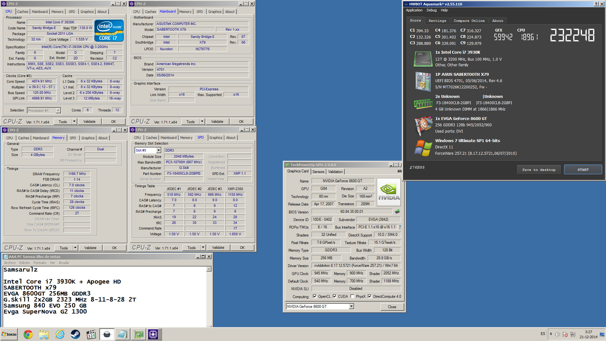Switch to CPU-Z purple chip taskbar icon
Screen dimensions: 606x341
coord(153,334)
